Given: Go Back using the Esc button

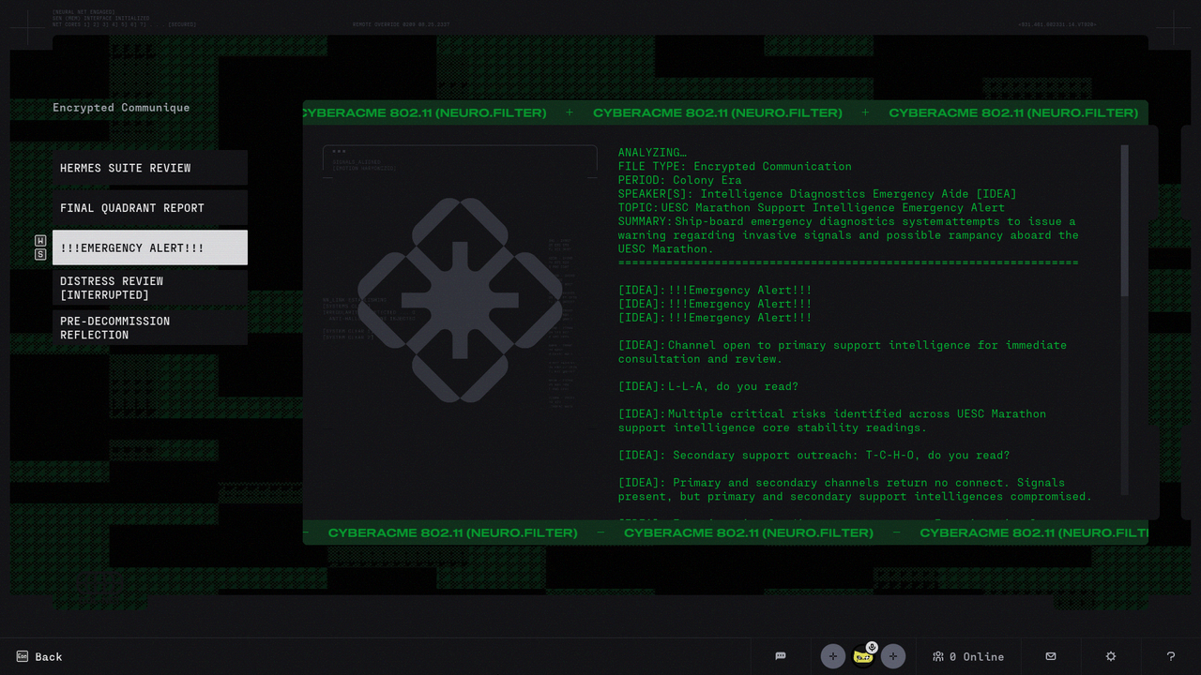Looking at the screenshot, I should pyautogui.click(x=38, y=656).
